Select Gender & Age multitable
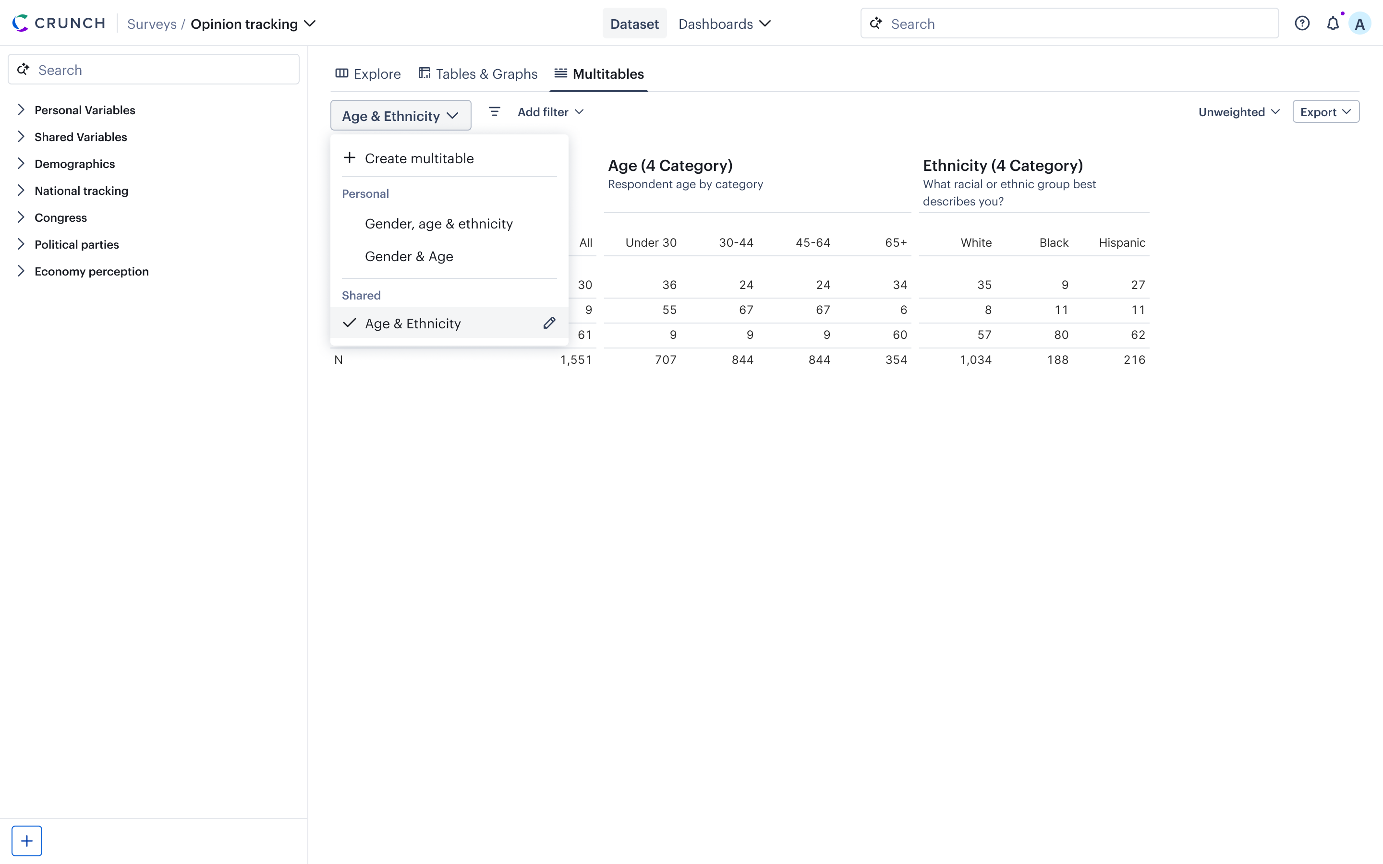Screen dimensions: 1383x864 pos(409,257)
